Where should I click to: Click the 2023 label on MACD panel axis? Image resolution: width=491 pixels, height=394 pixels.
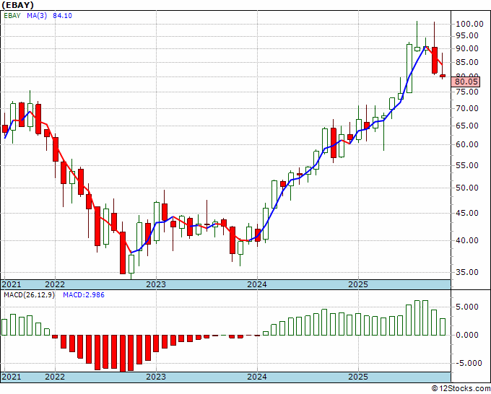156,377
